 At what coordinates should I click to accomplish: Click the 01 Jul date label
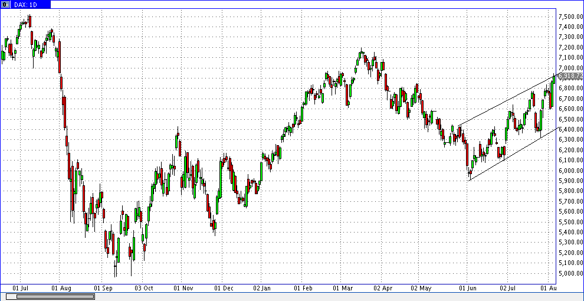[20, 288]
